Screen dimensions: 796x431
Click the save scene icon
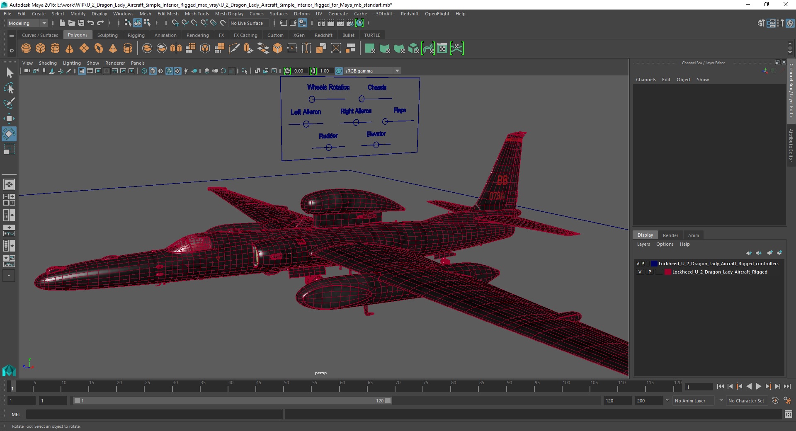pos(81,23)
